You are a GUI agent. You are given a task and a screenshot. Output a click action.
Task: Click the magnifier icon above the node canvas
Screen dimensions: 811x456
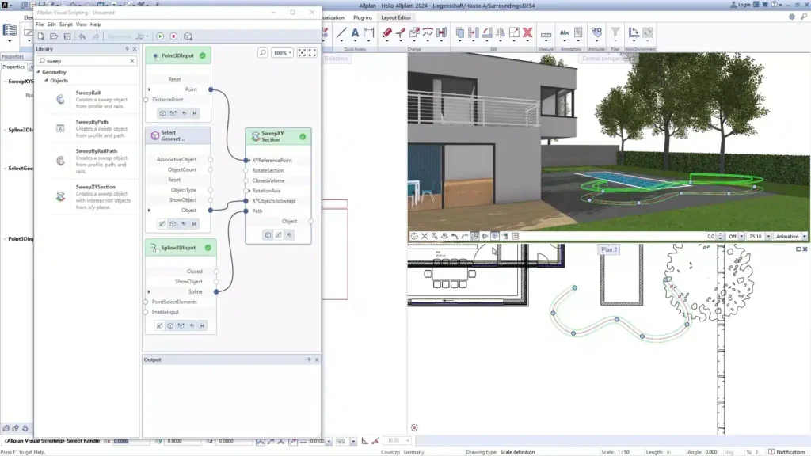pyautogui.click(x=261, y=53)
